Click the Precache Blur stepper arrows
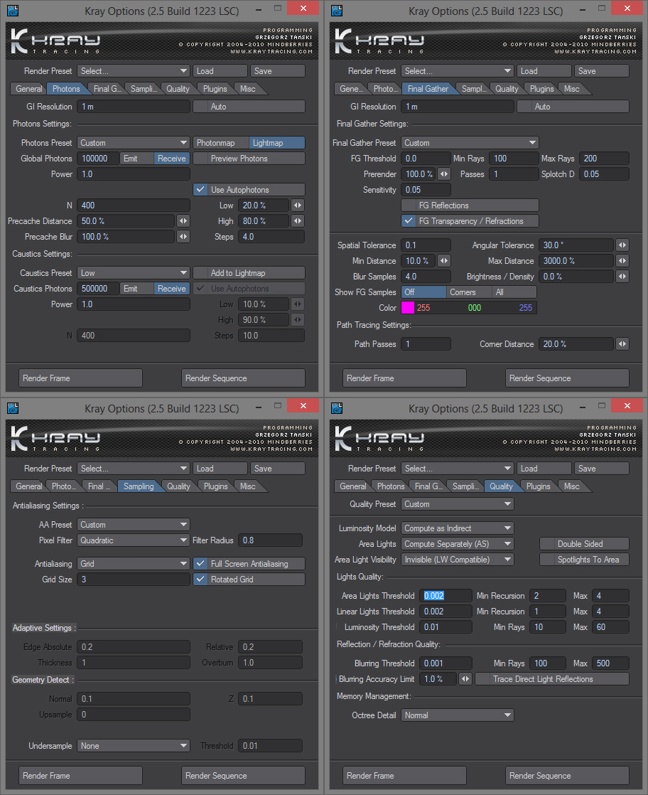 (x=183, y=237)
